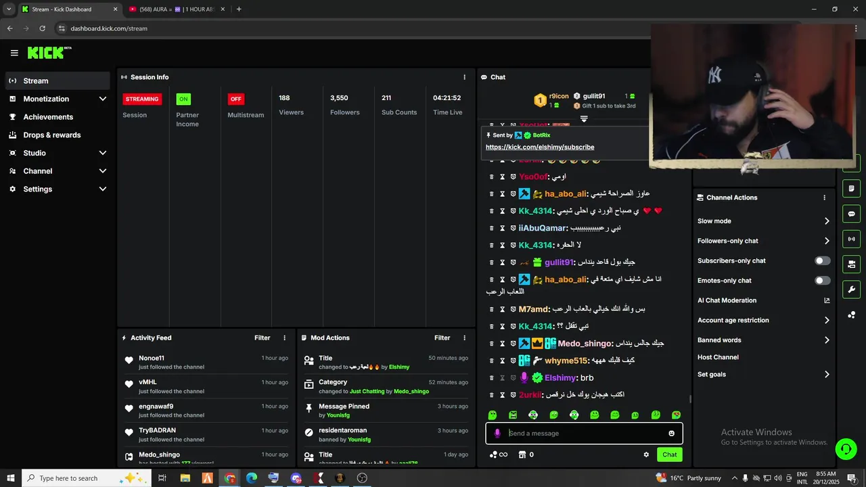866x487 pixels.
Task: Open the Windows Start menu
Action: tap(10, 478)
